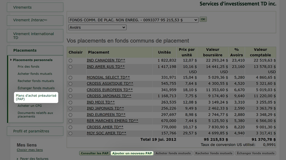Open the Placements menu section
This screenshot has height=160, width=286.
(x=35, y=50)
